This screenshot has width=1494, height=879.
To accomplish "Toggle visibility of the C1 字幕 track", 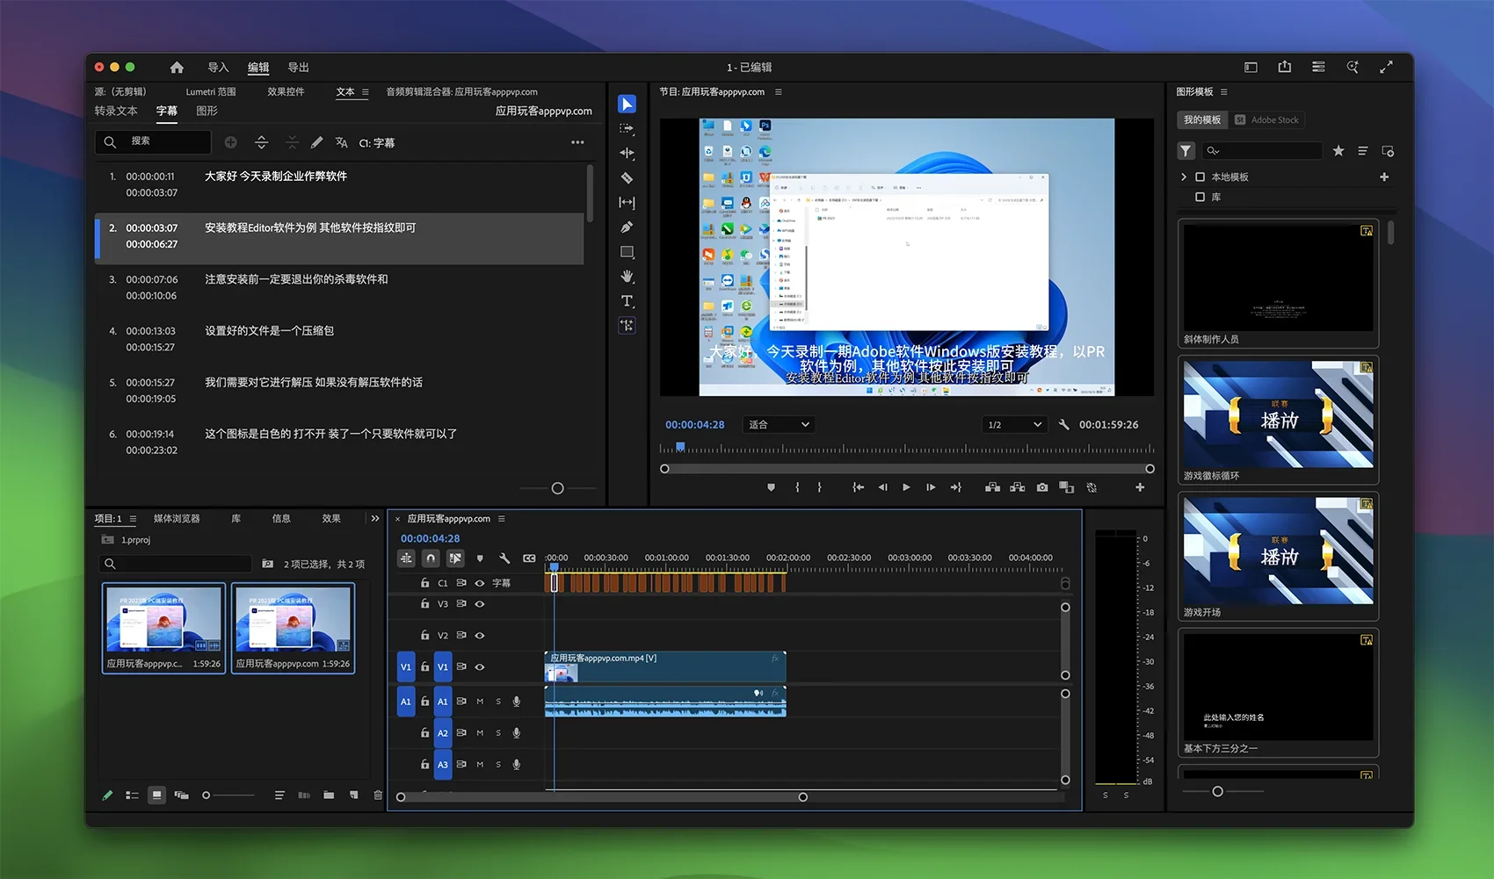I will coord(480,583).
